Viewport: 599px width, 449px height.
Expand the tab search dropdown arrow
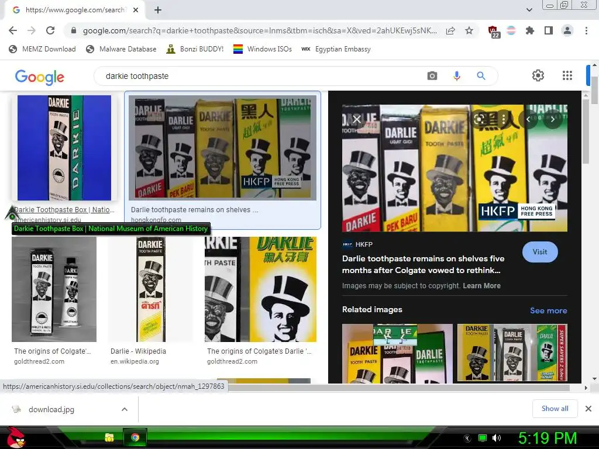(529, 10)
